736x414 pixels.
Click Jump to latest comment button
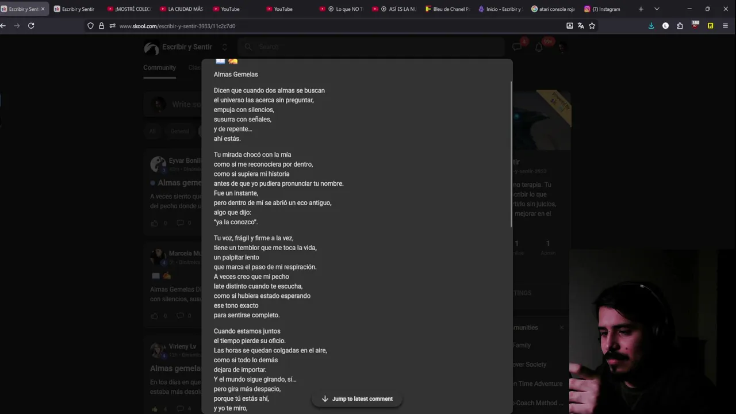click(x=356, y=398)
